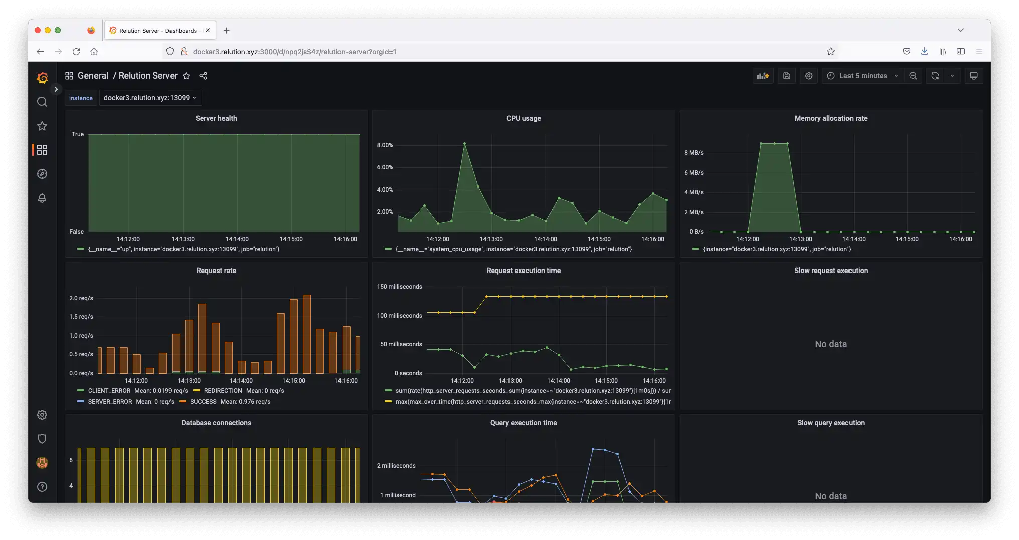Click the green CLIENT_ERROR color swatch
Screen dimensions: 1019x540
(81, 391)
